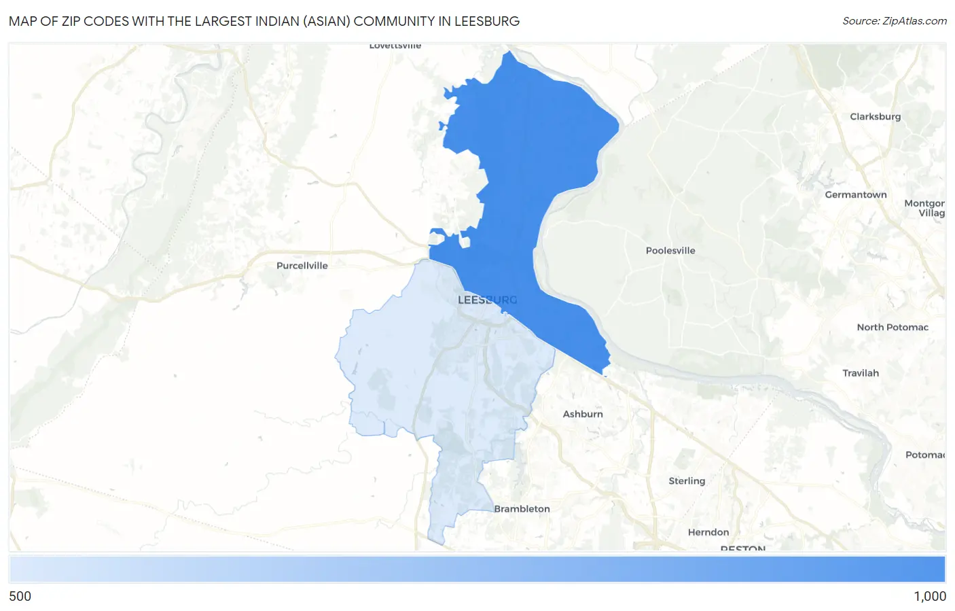Click the Montgomery Village map label
This screenshot has height=611, width=955.
click(x=924, y=208)
